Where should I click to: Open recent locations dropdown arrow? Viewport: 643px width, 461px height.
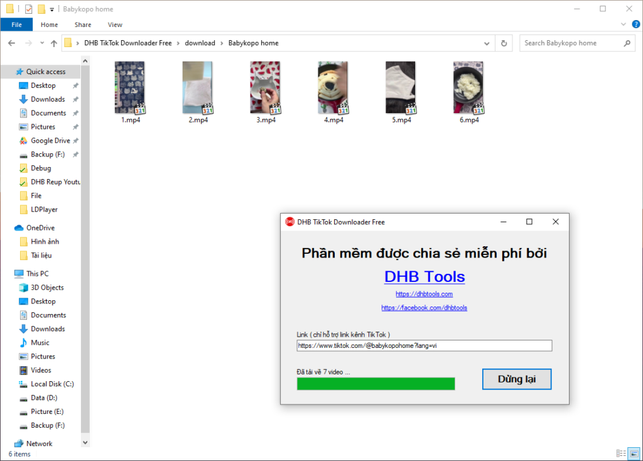(x=42, y=43)
